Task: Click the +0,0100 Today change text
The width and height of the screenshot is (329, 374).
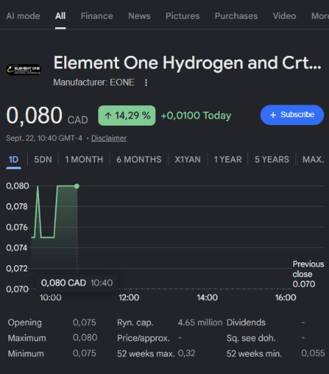Action: [196, 115]
